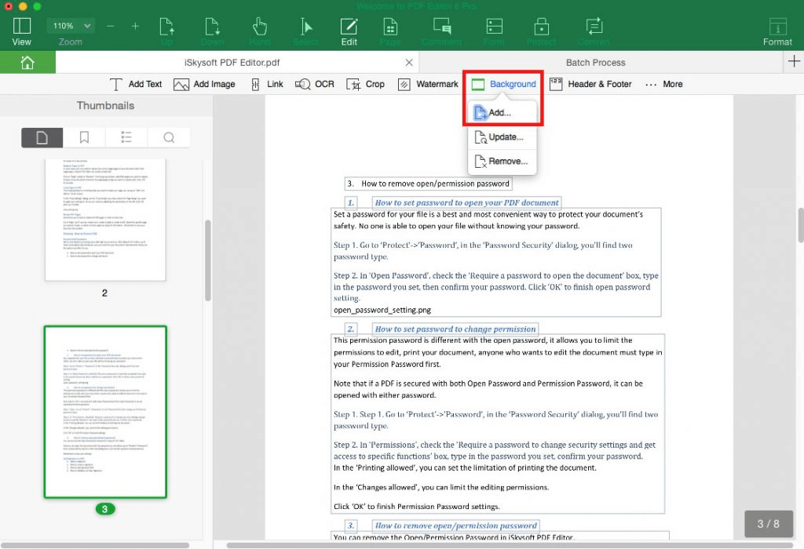Choose the Add Image tool
The height and width of the screenshot is (549, 804).
(204, 84)
